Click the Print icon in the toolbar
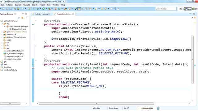The width and height of the screenshot is (198, 111). [11, 9]
